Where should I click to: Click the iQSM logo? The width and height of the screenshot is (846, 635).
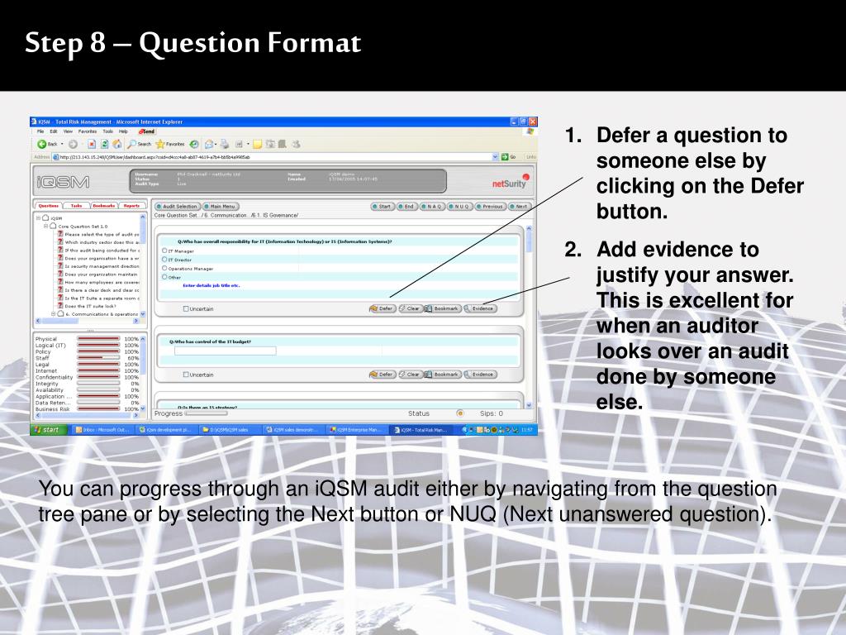[x=63, y=182]
